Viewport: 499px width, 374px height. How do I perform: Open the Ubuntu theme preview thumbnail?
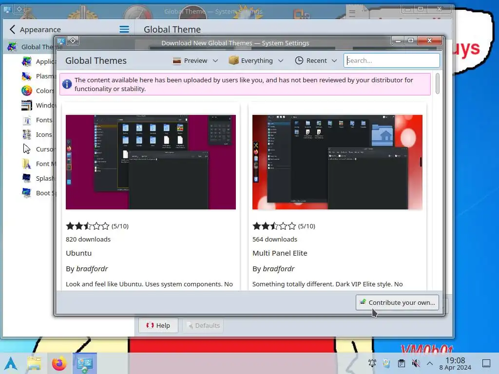point(151,162)
